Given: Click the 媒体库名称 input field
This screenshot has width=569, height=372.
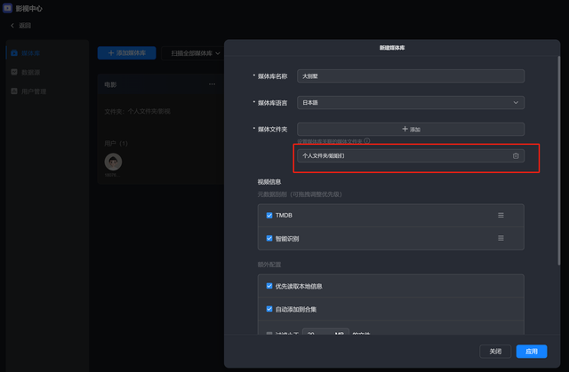Looking at the screenshot, I should pyautogui.click(x=411, y=76).
